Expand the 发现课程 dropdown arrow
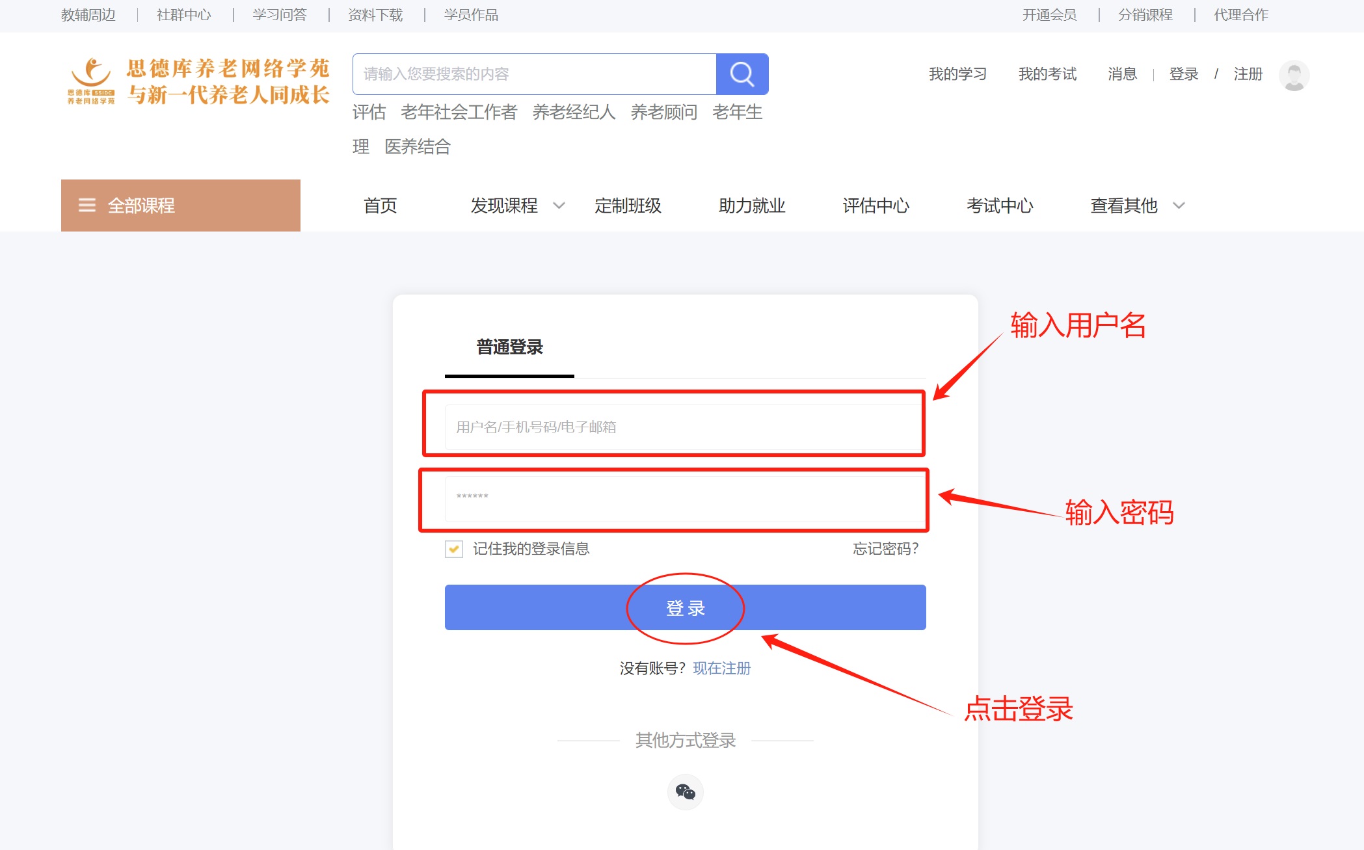1364x850 pixels. [x=559, y=206]
